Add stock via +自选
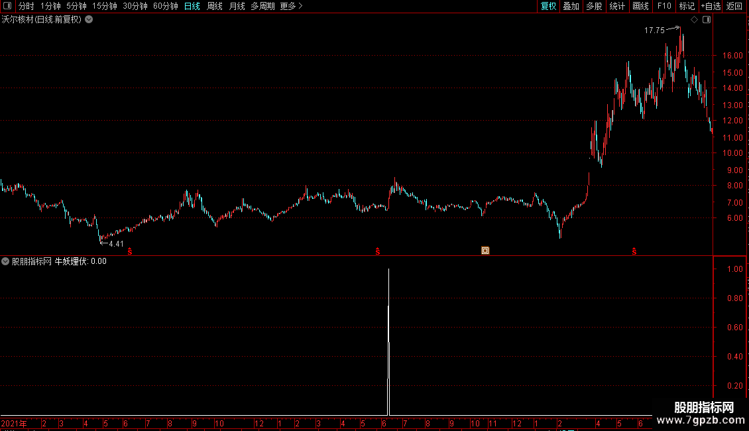 711,6
